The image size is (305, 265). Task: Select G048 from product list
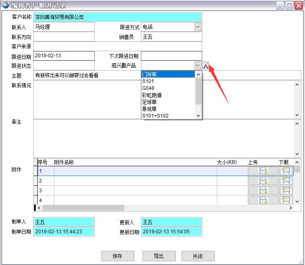click(x=168, y=88)
